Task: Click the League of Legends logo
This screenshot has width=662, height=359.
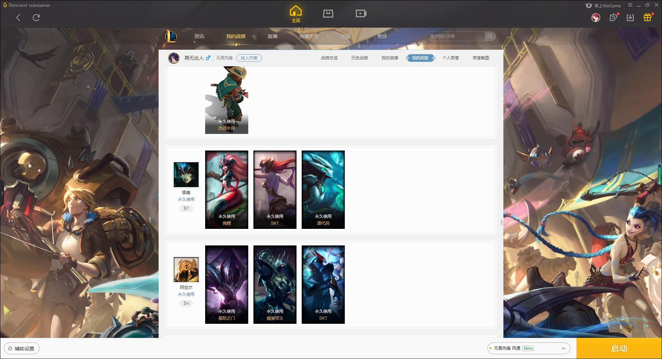Action: click(171, 36)
